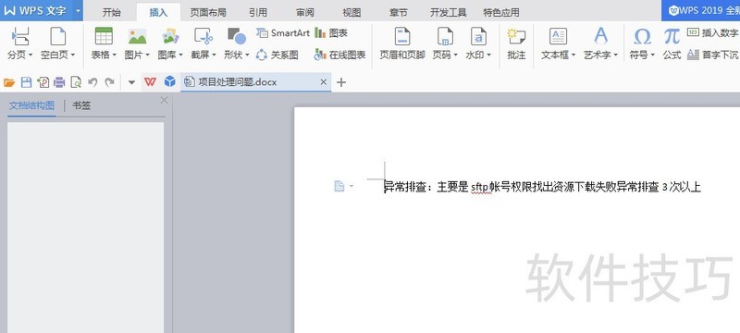
Task: Click the export to PDF icon
Action: click(x=43, y=82)
